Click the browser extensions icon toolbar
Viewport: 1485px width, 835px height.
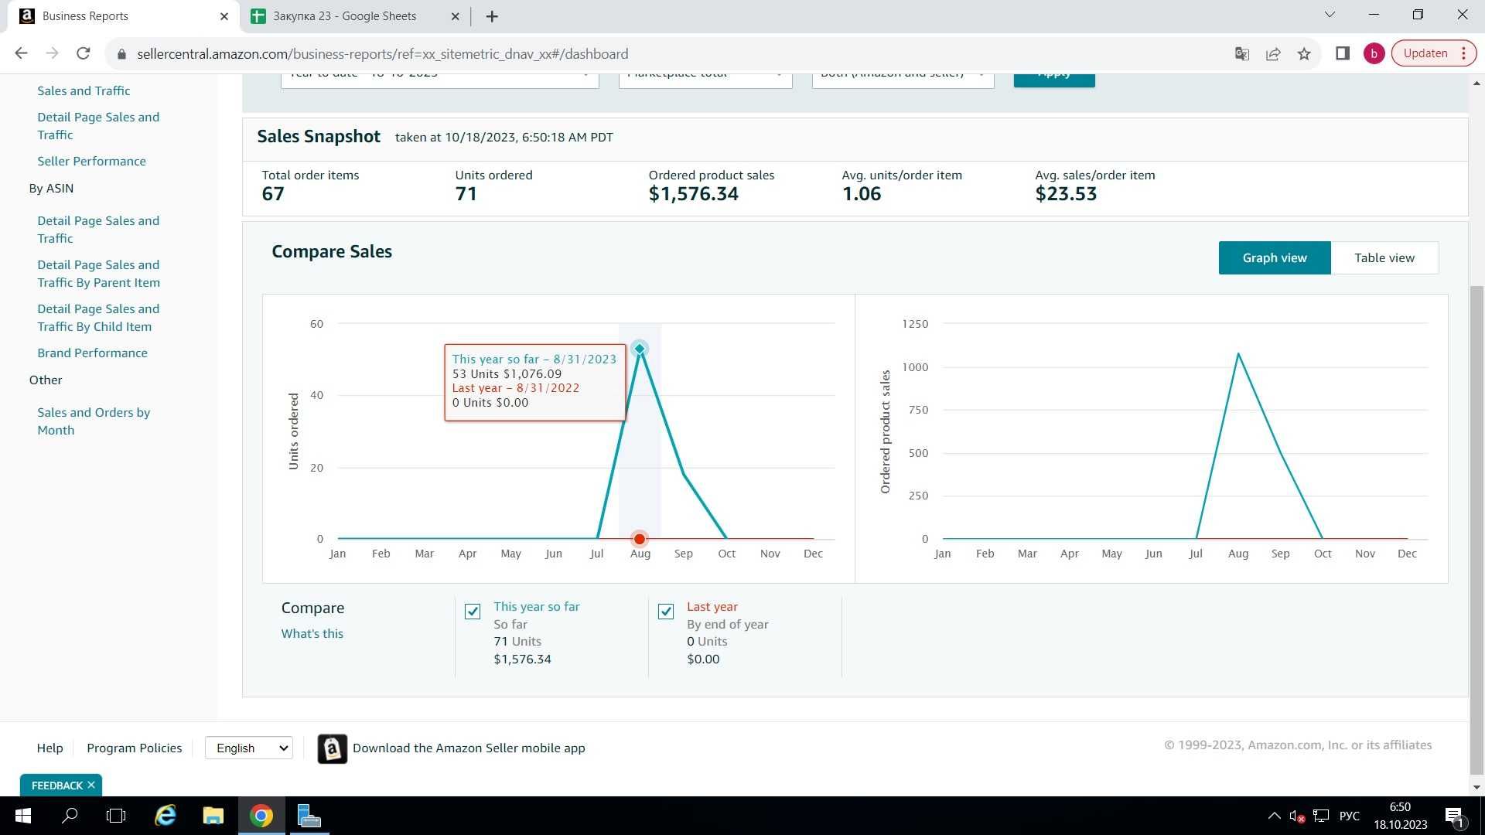click(1344, 53)
